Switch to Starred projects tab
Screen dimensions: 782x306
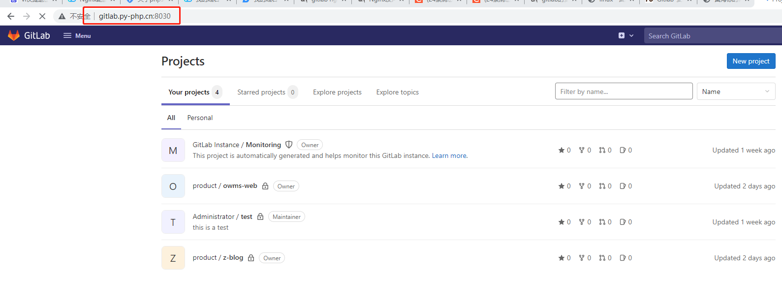267,92
